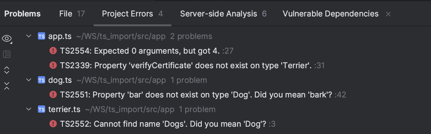Switch to the File tab
Image resolution: width=431 pixels, height=134 pixels.
[72, 14]
